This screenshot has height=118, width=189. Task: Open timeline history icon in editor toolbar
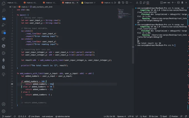pos(123,2)
